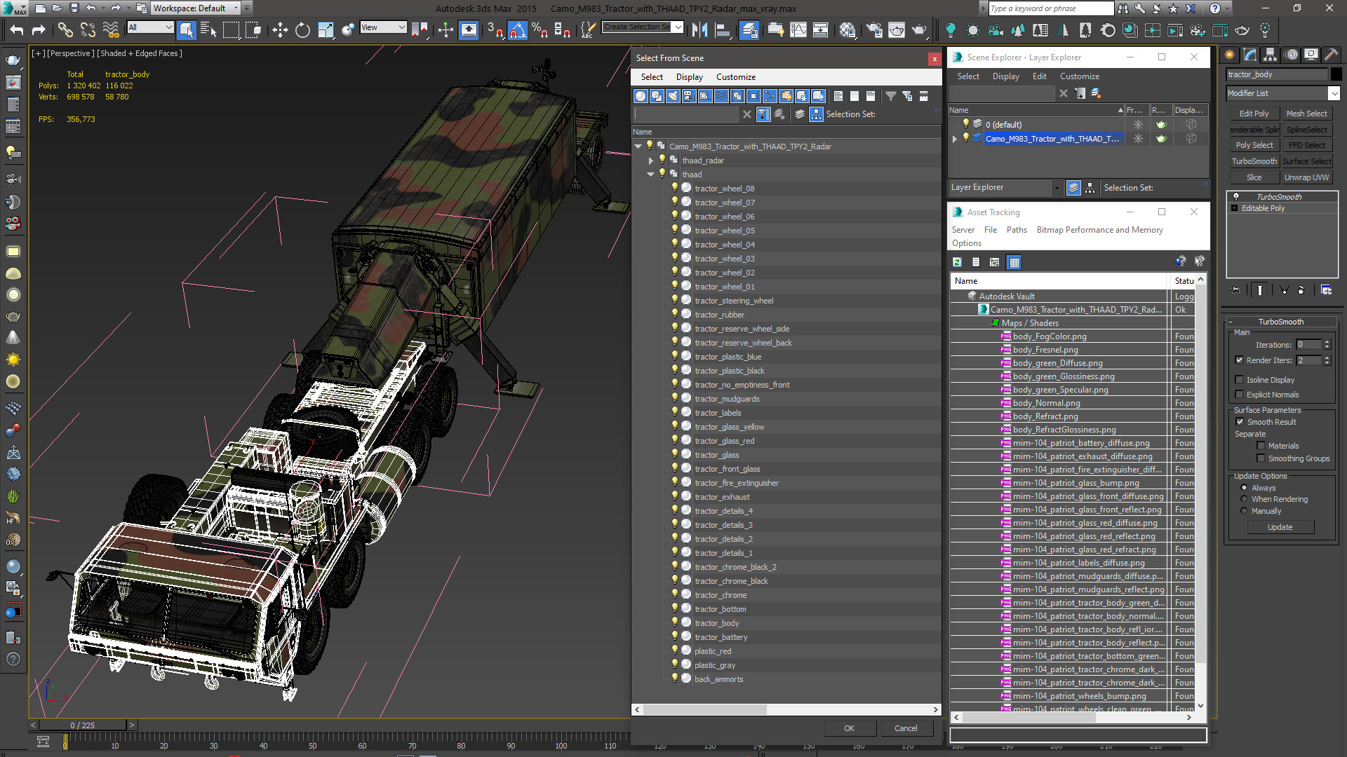Click the Bind to Space Warp tool

tap(111, 29)
